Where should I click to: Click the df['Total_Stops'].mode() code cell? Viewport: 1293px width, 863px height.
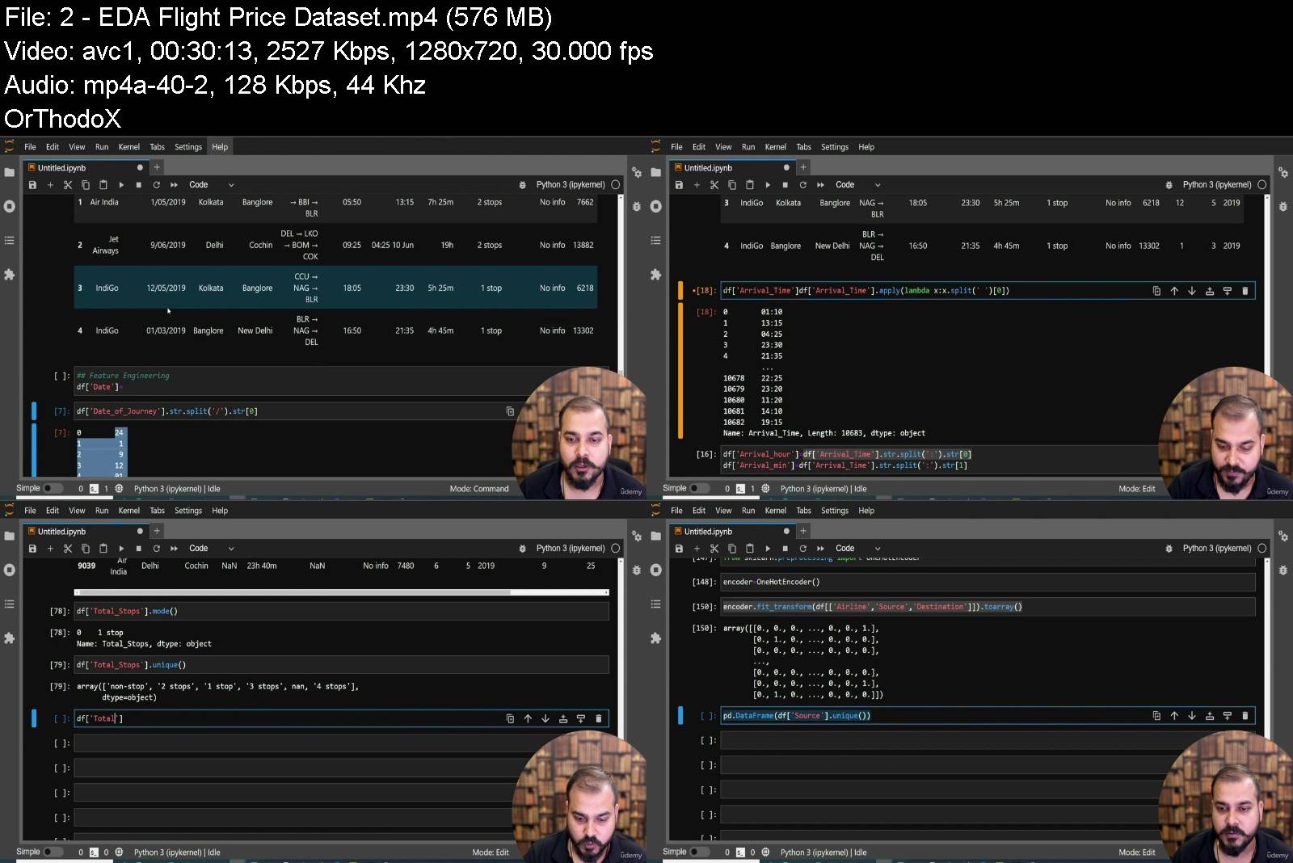click(x=341, y=612)
